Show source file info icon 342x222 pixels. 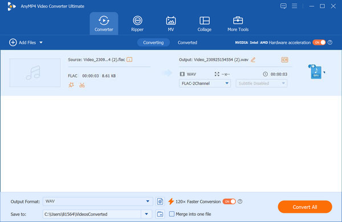(129, 59)
